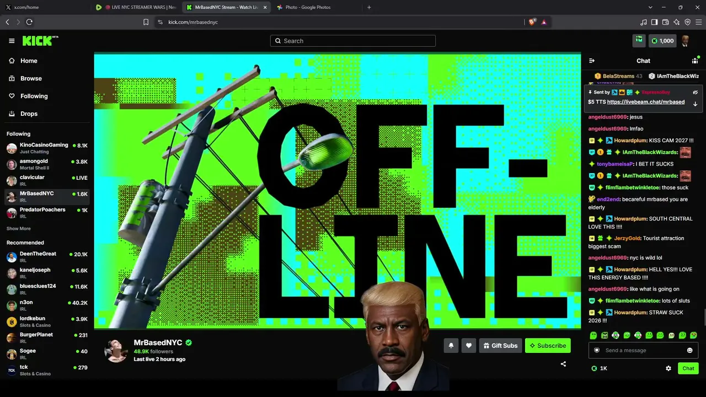Toggle follow heart for MrBasedNYC

[x=469, y=346]
